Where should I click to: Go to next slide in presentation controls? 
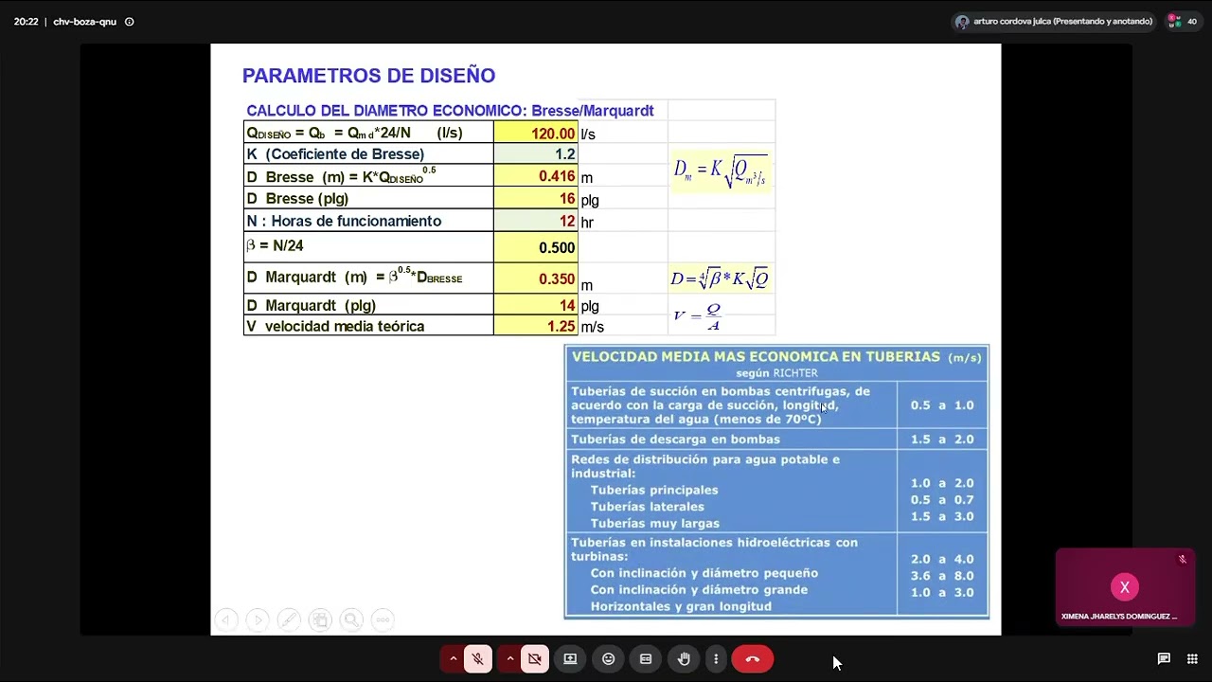[x=258, y=620]
